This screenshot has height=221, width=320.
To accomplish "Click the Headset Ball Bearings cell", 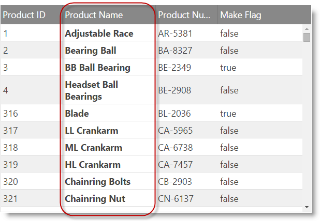I will (x=92, y=90).
